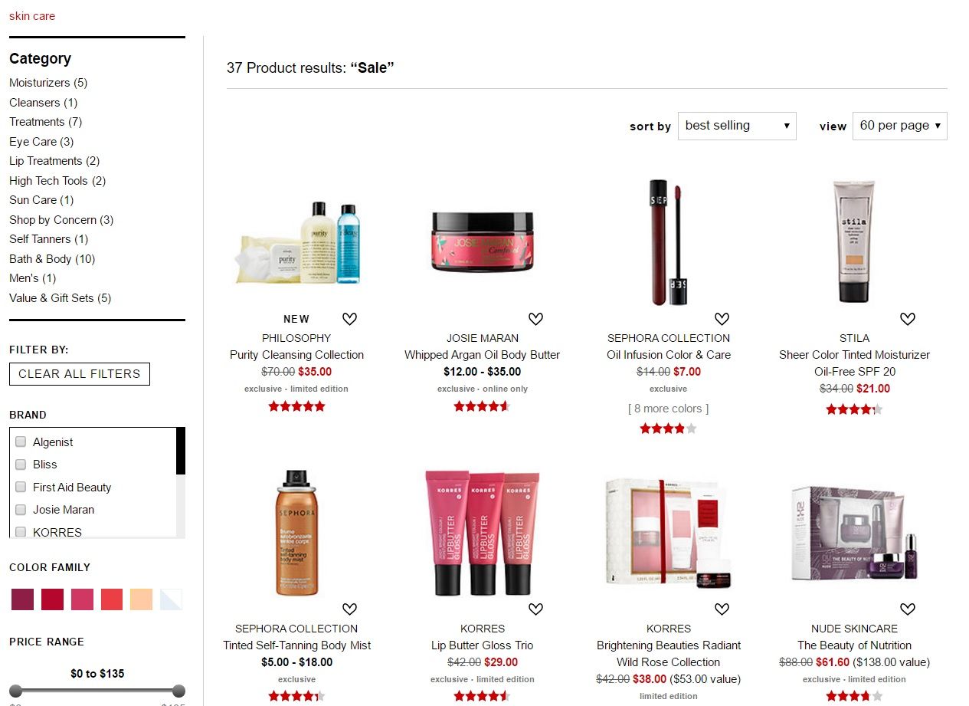
Task: Open the sort by best selling dropdown
Action: [737, 126]
